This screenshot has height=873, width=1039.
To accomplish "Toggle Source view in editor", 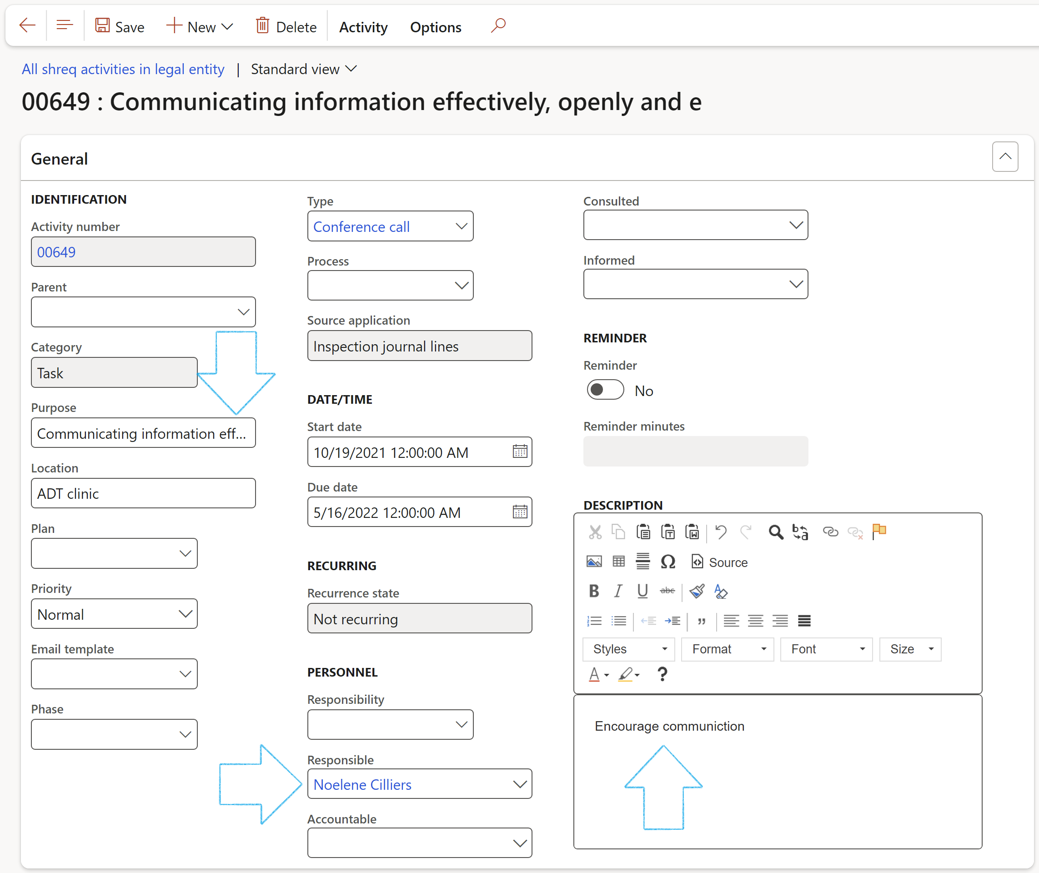I will point(719,562).
